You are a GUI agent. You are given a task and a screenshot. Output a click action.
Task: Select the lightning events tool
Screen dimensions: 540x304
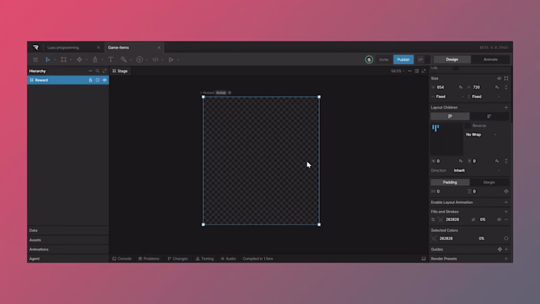pos(140,59)
